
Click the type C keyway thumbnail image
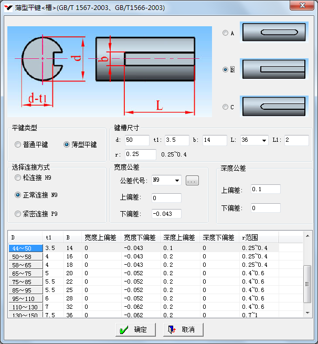point(274,106)
